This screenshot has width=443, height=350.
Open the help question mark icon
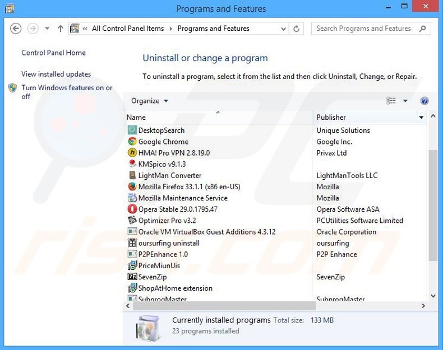[x=424, y=101]
